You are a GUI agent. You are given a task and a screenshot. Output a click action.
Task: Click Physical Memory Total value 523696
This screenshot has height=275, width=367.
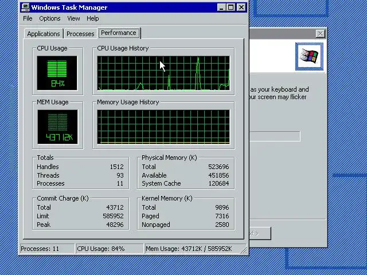click(x=218, y=167)
